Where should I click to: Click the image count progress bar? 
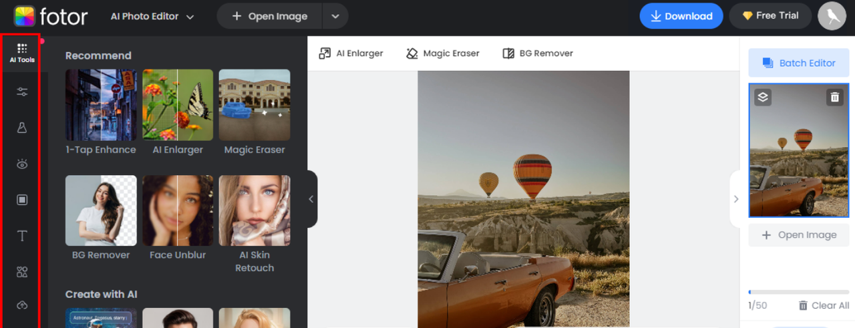pos(799,292)
